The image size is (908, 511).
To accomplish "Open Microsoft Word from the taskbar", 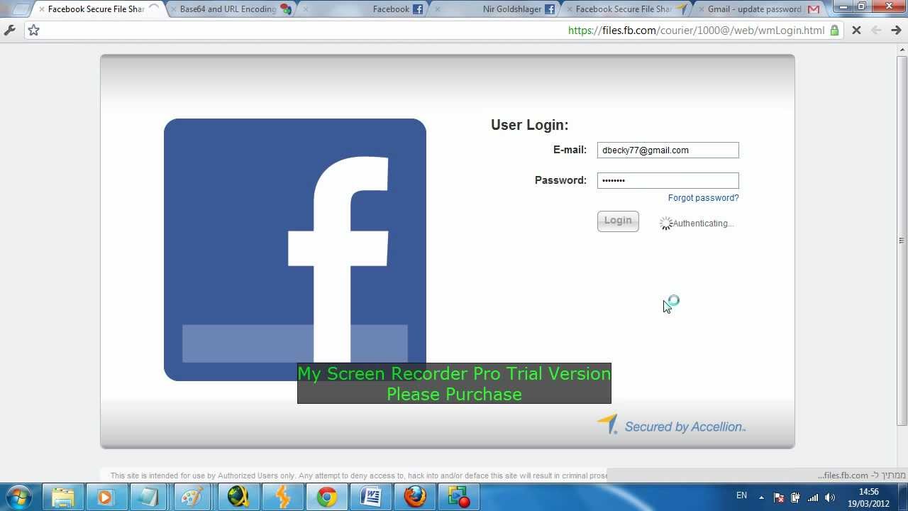I will [371, 497].
